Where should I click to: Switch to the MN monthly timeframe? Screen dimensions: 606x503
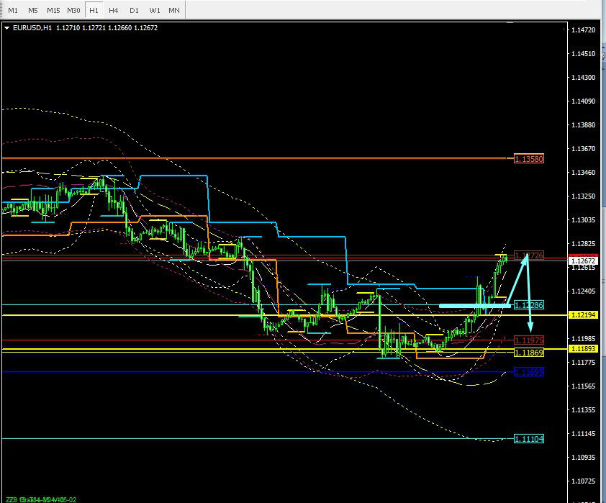coord(174,11)
